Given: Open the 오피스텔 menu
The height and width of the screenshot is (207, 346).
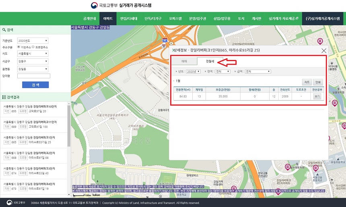Looking at the screenshot, I should 175,18.
